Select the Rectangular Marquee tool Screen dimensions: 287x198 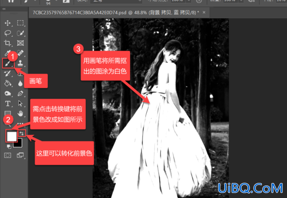coord(20,23)
